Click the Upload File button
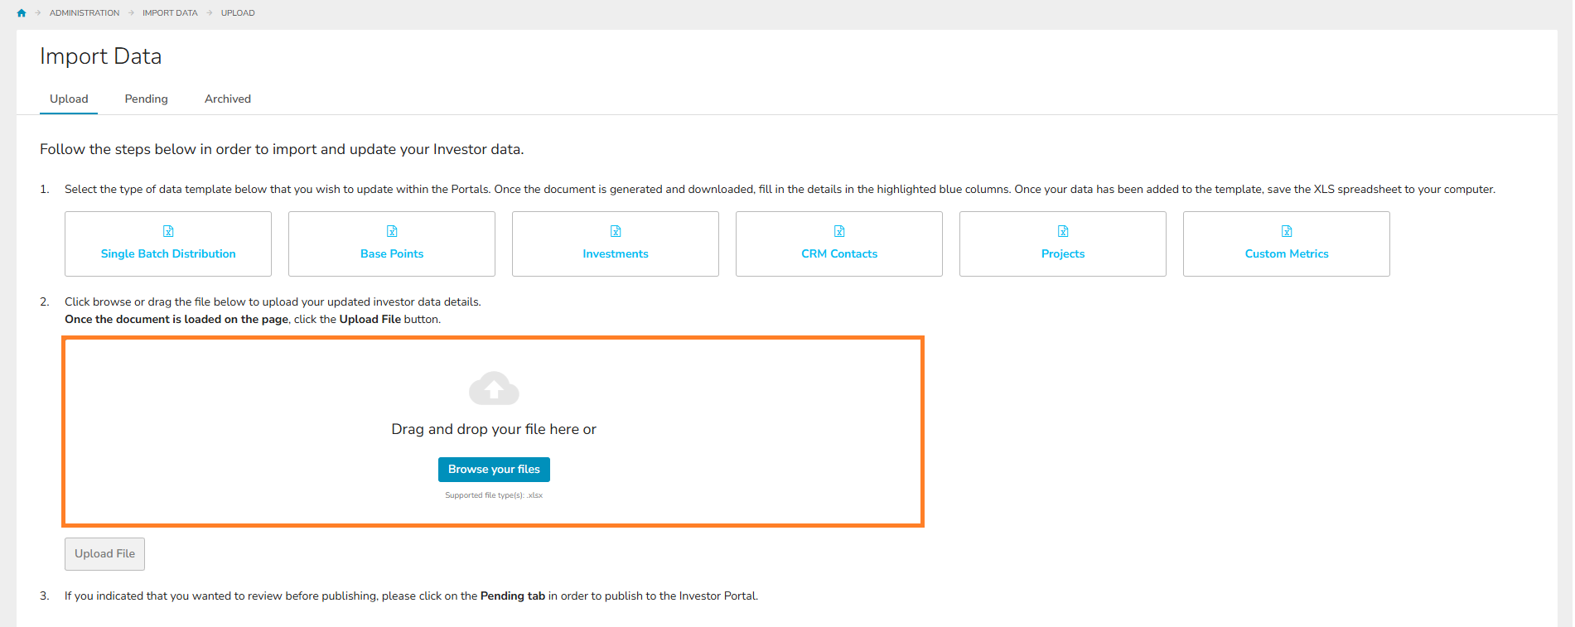The height and width of the screenshot is (627, 1575). [105, 554]
